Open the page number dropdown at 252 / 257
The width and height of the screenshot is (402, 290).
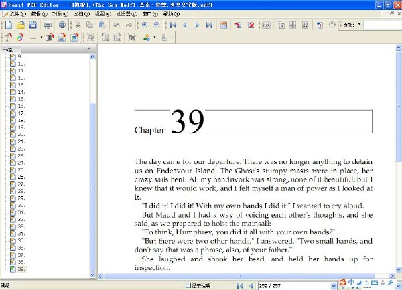pyautogui.click(x=333, y=285)
